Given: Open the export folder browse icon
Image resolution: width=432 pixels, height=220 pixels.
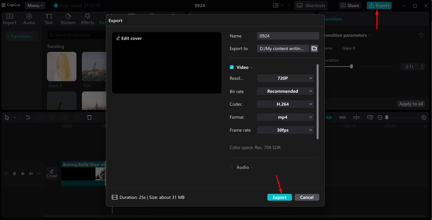Looking at the screenshot, I should tap(314, 49).
